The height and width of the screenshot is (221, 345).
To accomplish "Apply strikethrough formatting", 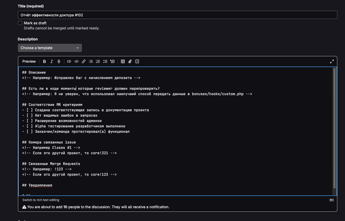I will [x=59, y=61].
